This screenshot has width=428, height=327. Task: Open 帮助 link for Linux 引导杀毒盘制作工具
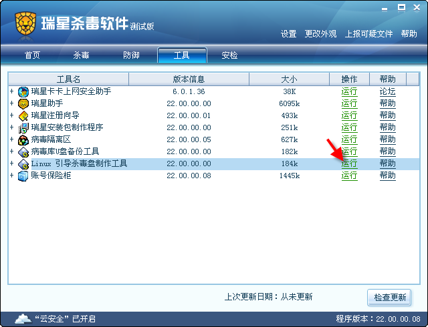(387, 163)
